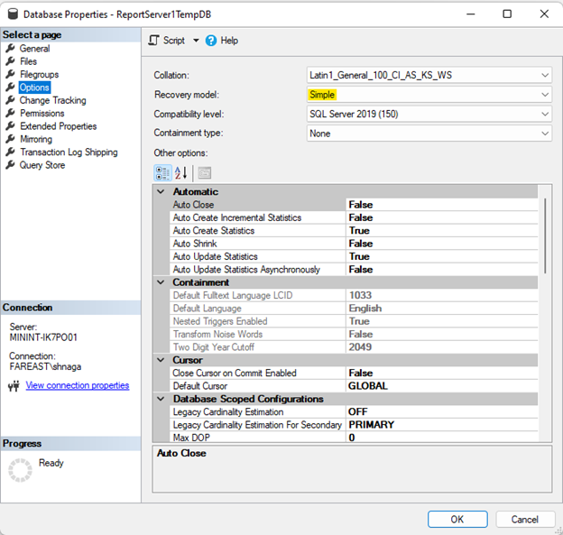Open View connection properties link
This screenshot has height=535, width=563.
pos(78,385)
